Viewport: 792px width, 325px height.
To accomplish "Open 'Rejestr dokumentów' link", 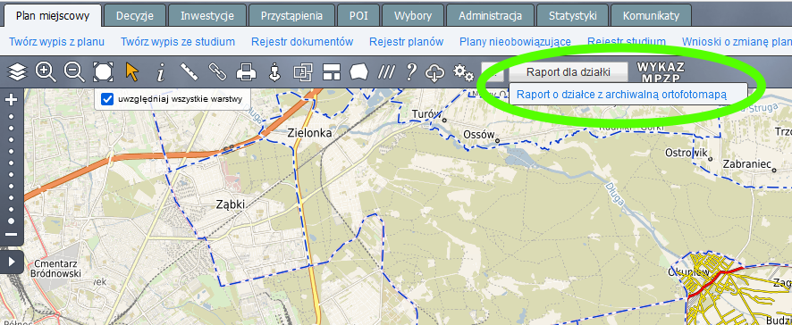I will 302,41.
